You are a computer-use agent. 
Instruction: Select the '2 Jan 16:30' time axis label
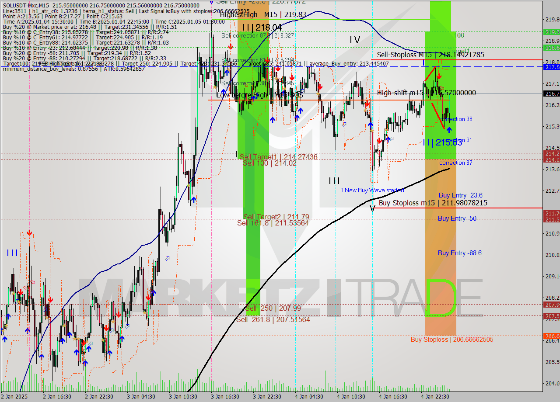57,397
